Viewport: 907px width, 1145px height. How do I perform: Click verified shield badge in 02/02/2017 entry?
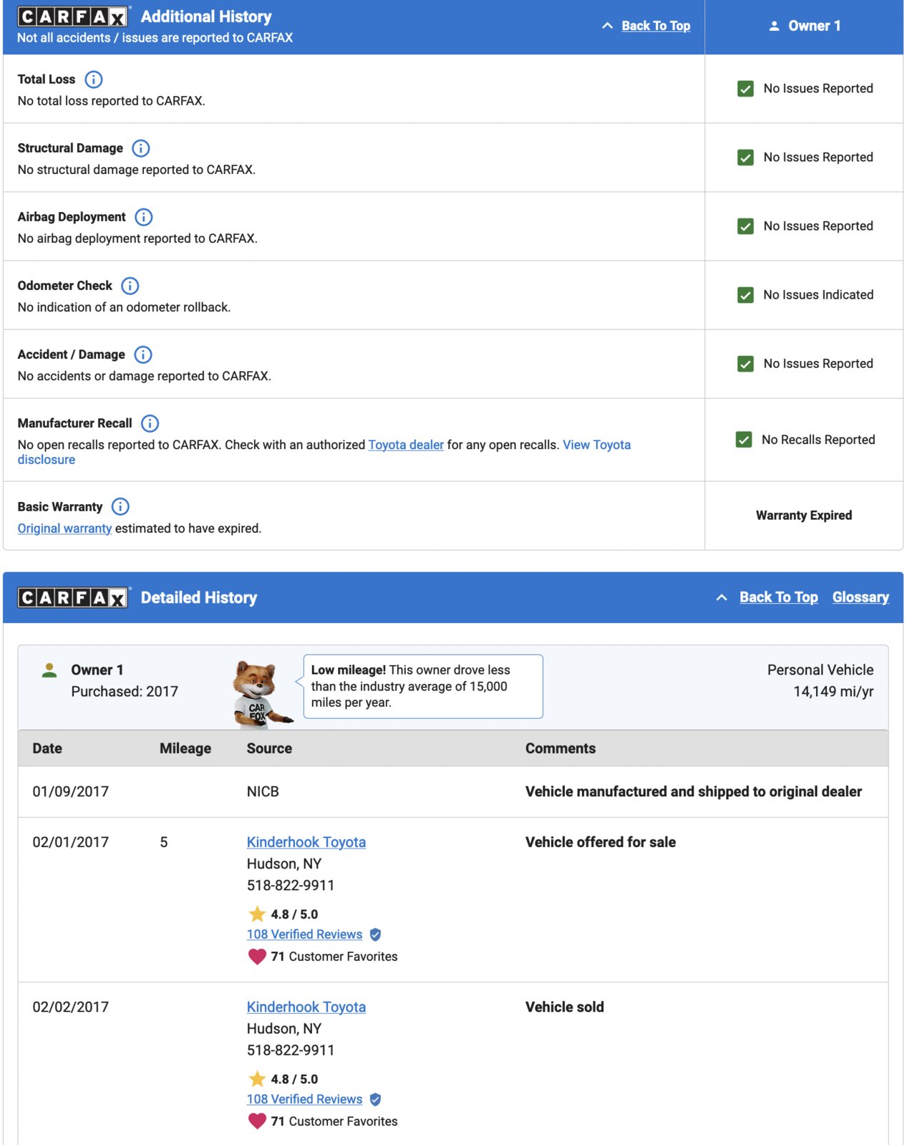click(x=375, y=1099)
